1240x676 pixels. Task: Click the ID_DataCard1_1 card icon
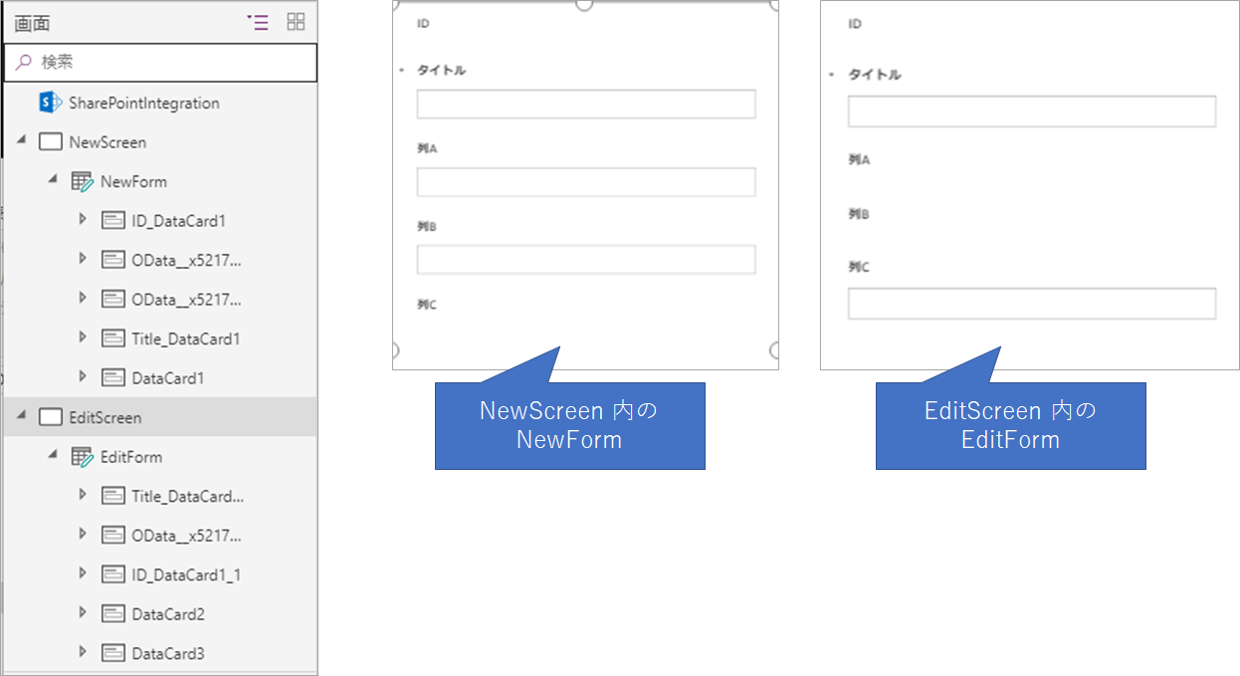coord(113,574)
